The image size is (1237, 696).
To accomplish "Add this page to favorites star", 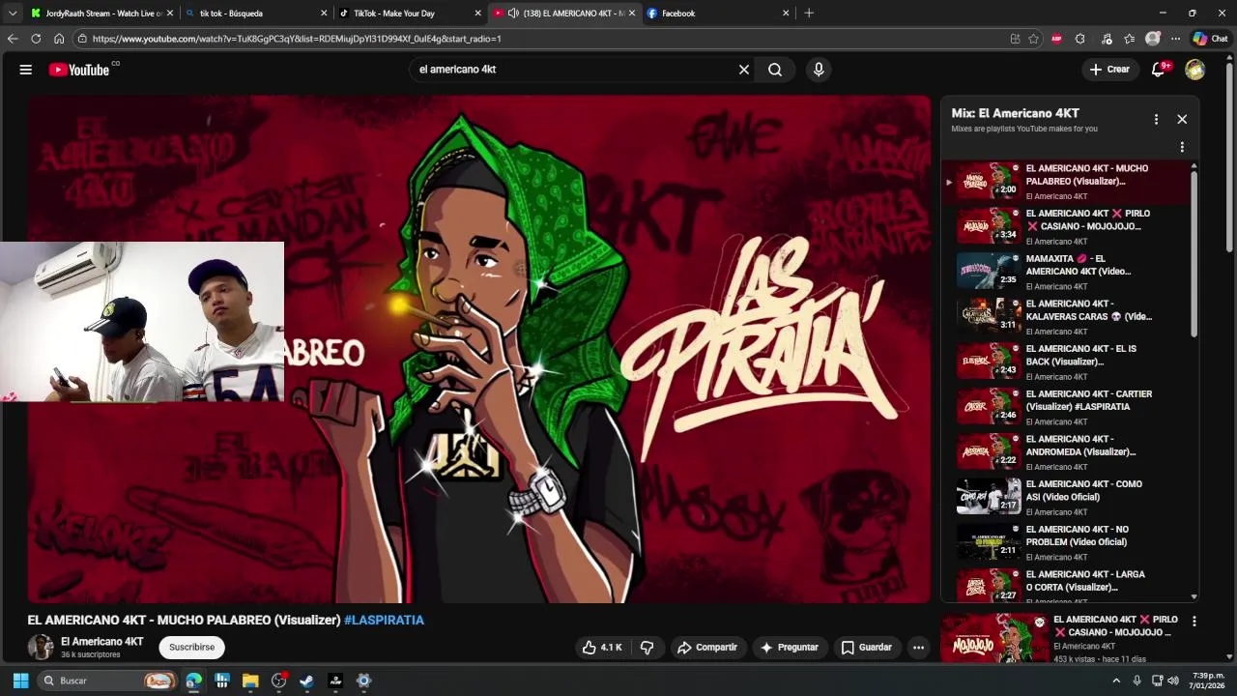I will click(1034, 39).
